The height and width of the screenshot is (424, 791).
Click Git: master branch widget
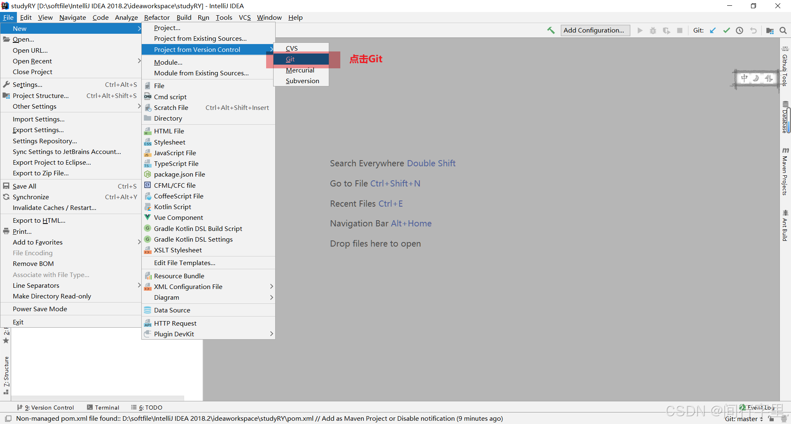[x=744, y=419]
